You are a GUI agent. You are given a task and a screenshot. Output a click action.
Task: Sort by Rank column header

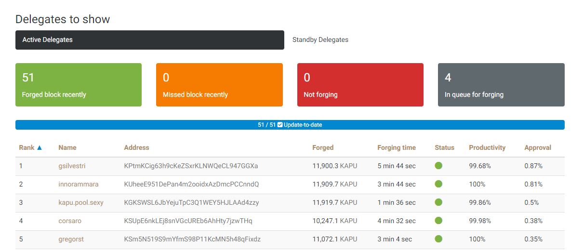(30, 147)
